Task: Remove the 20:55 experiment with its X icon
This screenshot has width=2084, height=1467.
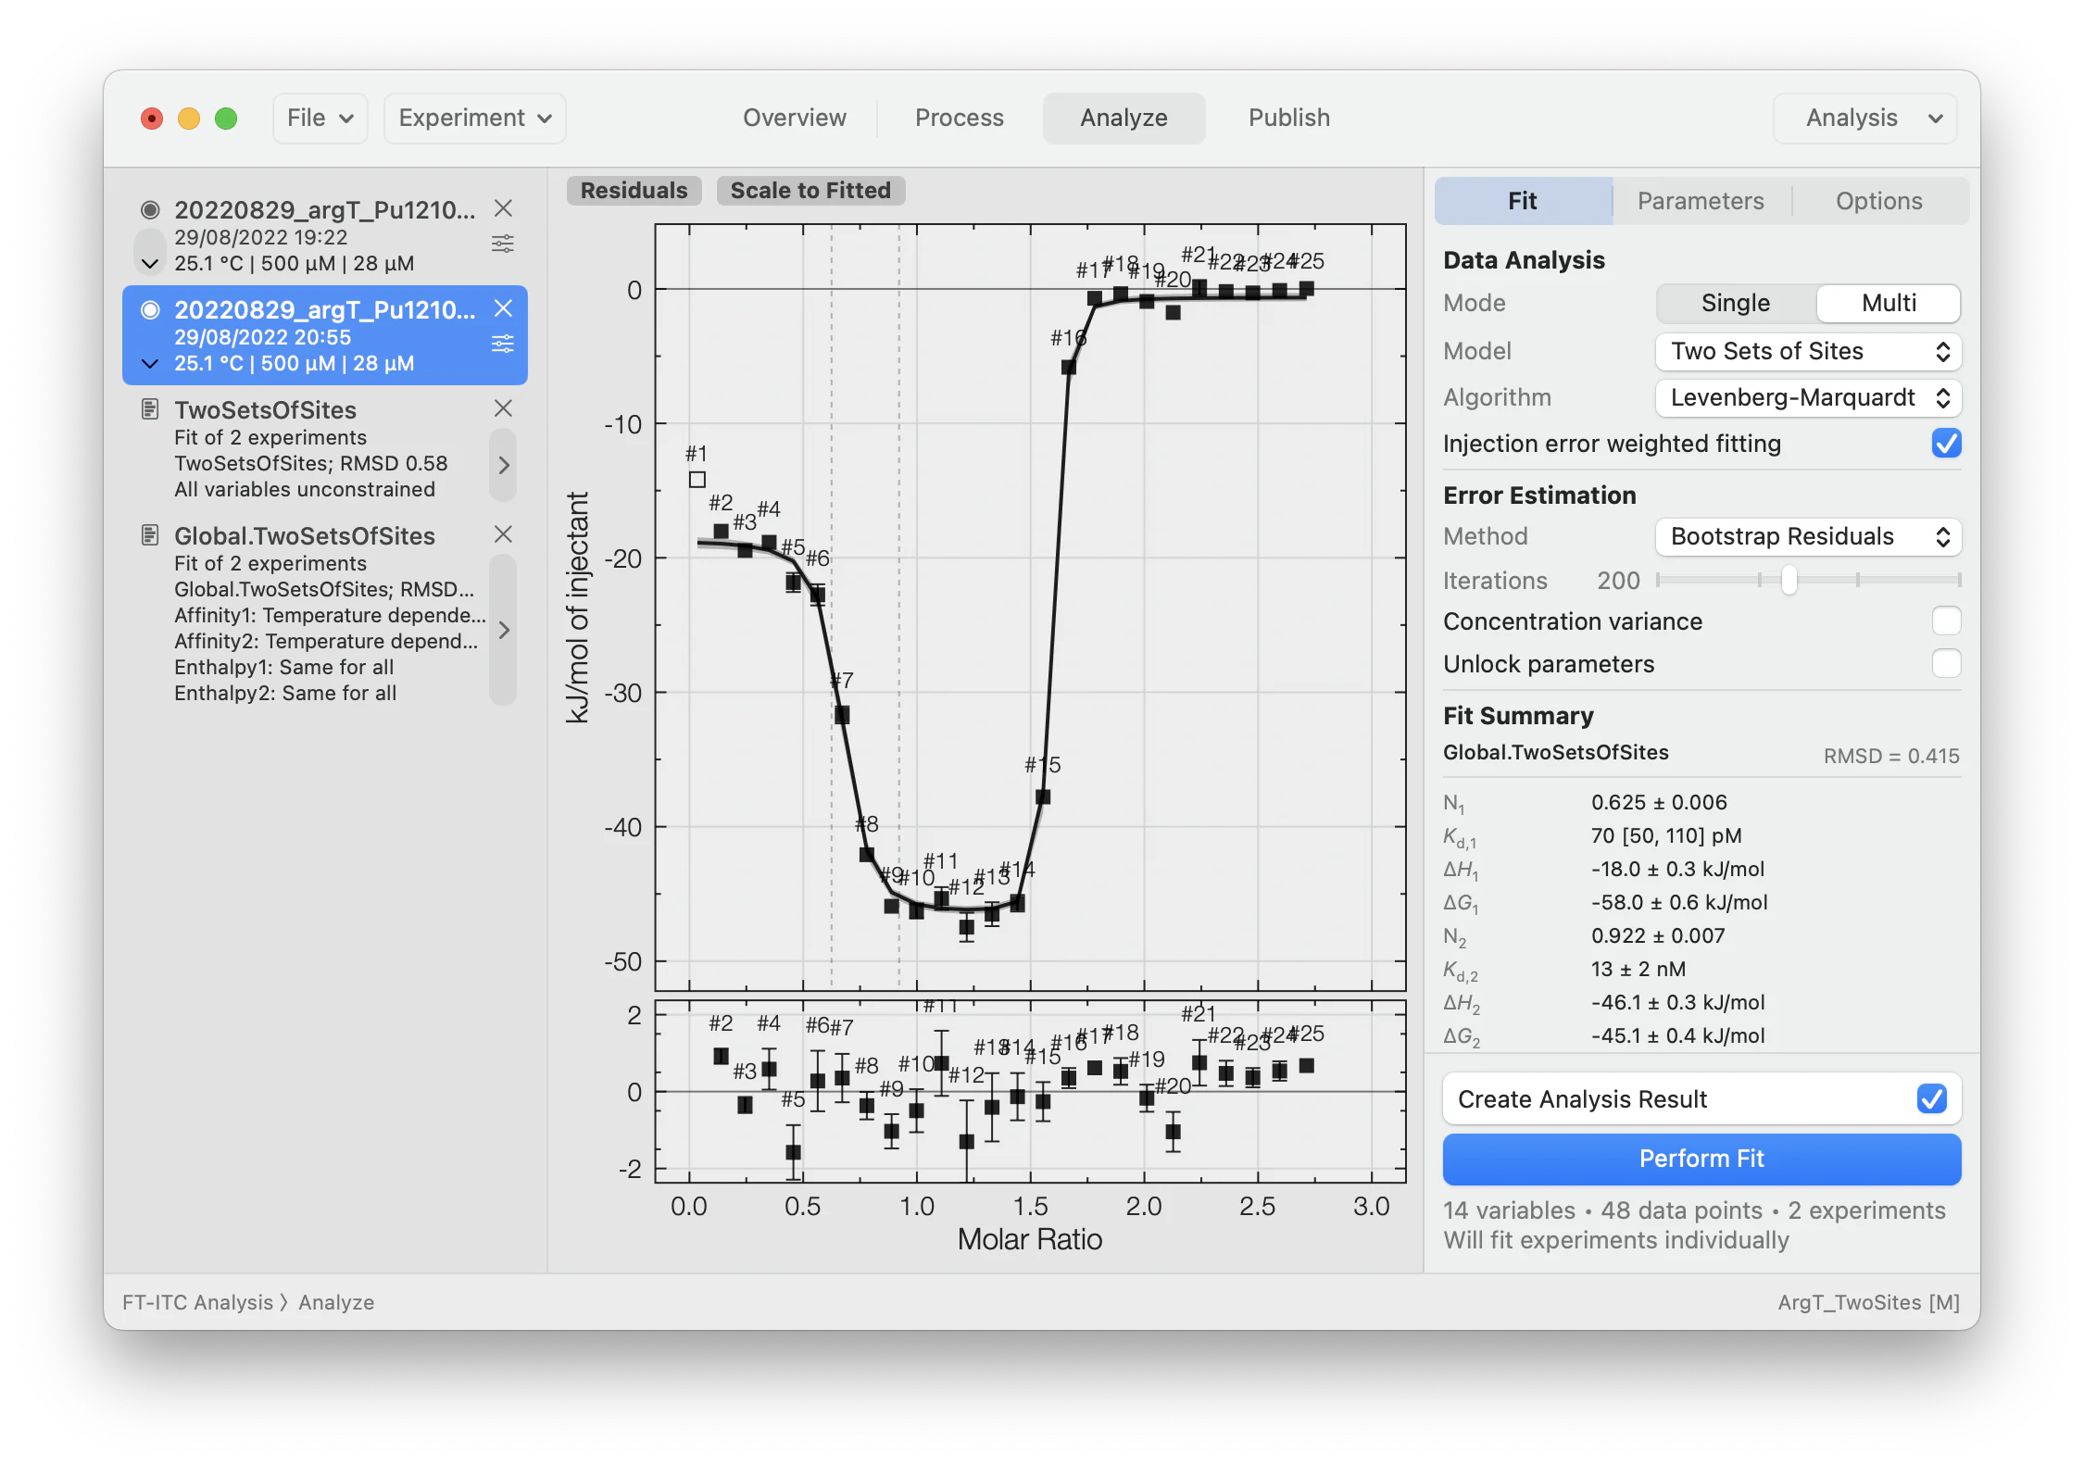Action: pos(503,308)
